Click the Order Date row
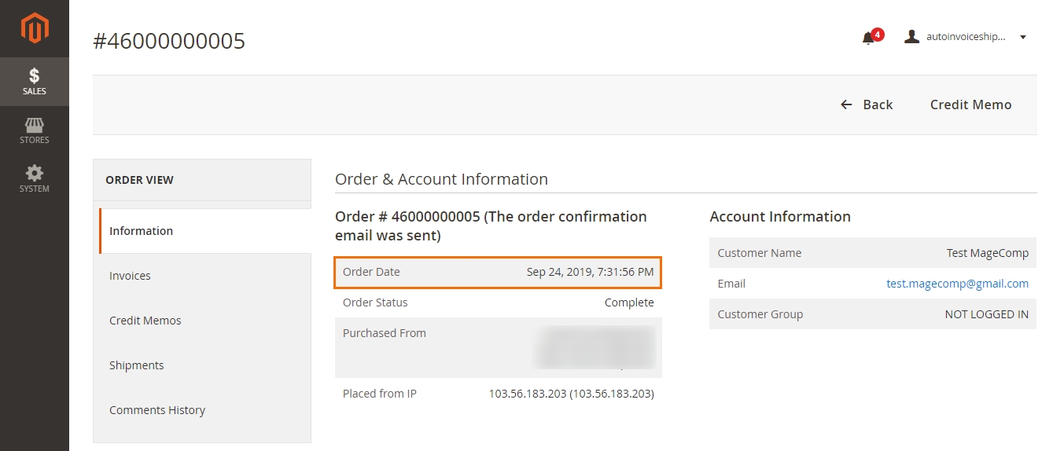 click(498, 272)
